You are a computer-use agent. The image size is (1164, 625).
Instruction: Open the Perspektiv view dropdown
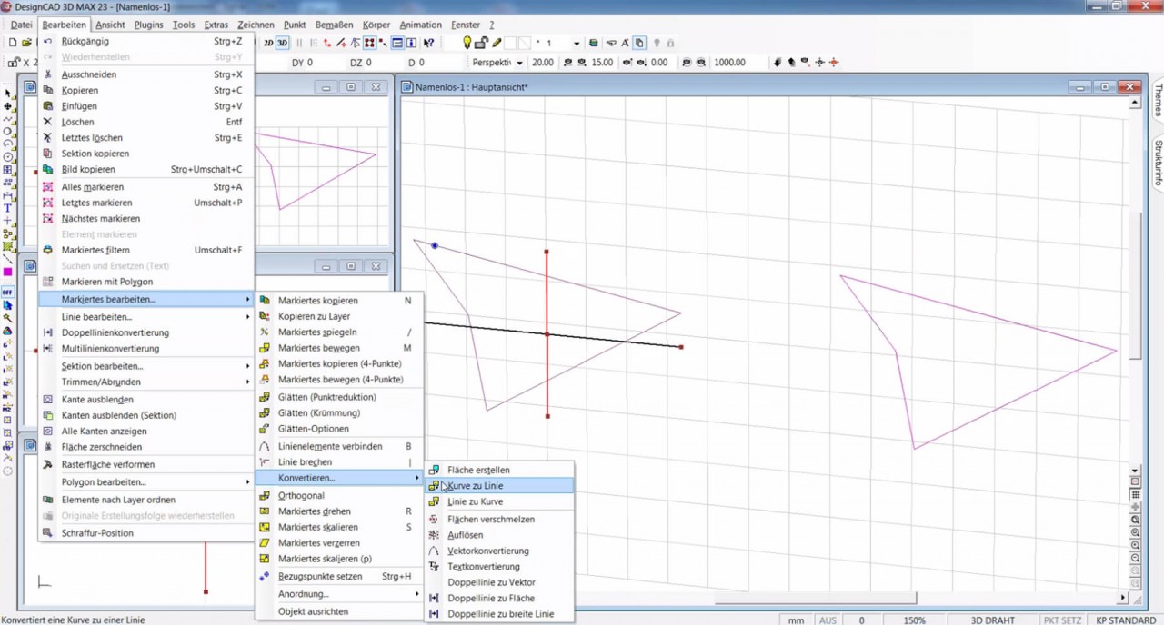(519, 63)
